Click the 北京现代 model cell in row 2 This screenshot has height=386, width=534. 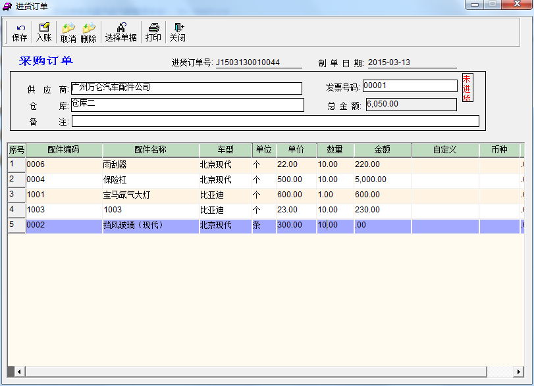click(225, 180)
